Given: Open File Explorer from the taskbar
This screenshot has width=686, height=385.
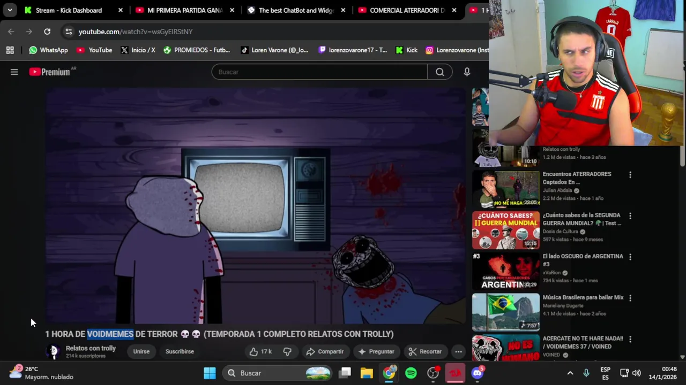Looking at the screenshot, I should pyautogui.click(x=367, y=373).
